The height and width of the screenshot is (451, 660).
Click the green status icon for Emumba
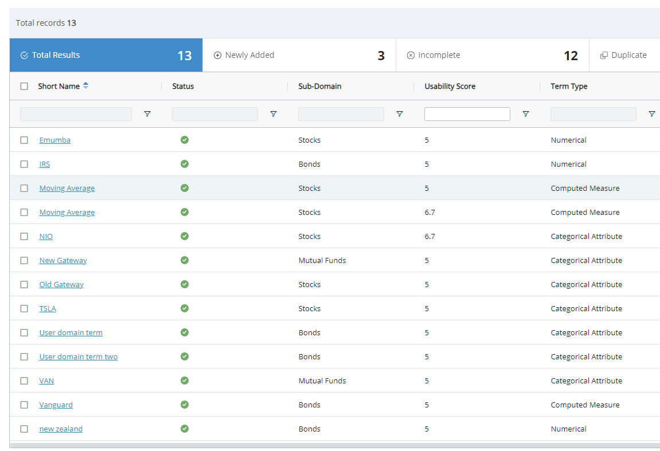point(185,140)
